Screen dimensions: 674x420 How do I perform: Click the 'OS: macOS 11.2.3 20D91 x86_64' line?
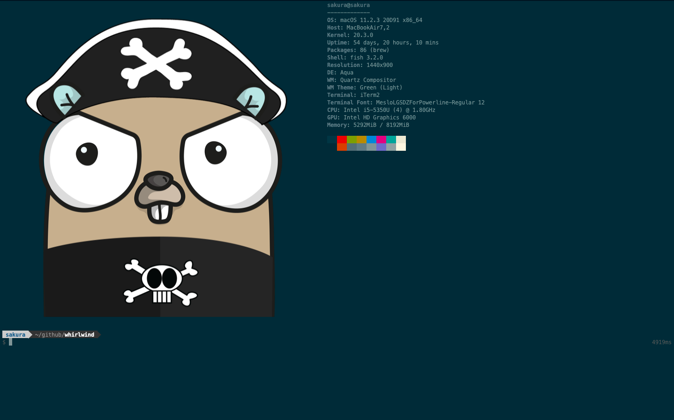click(x=374, y=20)
